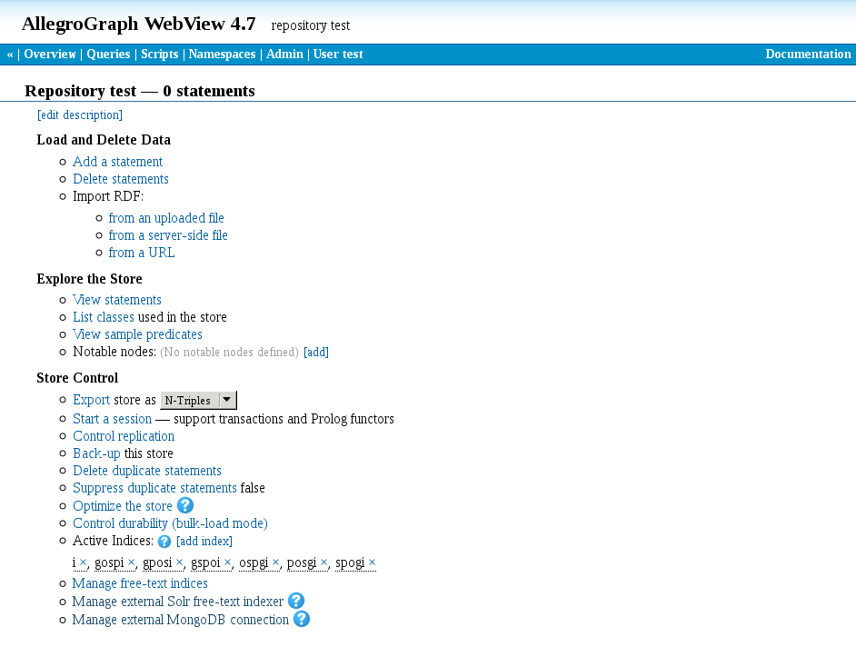This screenshot has height=657, width=856.
Task: Open the Queries menu
Action: click(108, 54)
